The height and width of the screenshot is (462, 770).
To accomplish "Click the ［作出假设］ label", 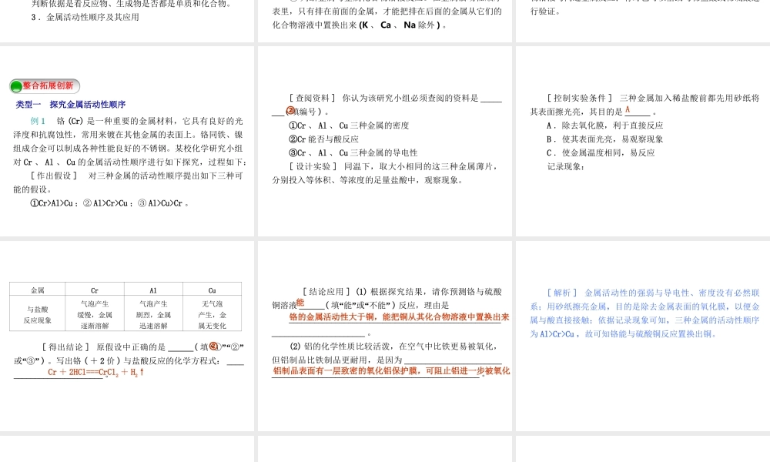I will pos(54,176).
